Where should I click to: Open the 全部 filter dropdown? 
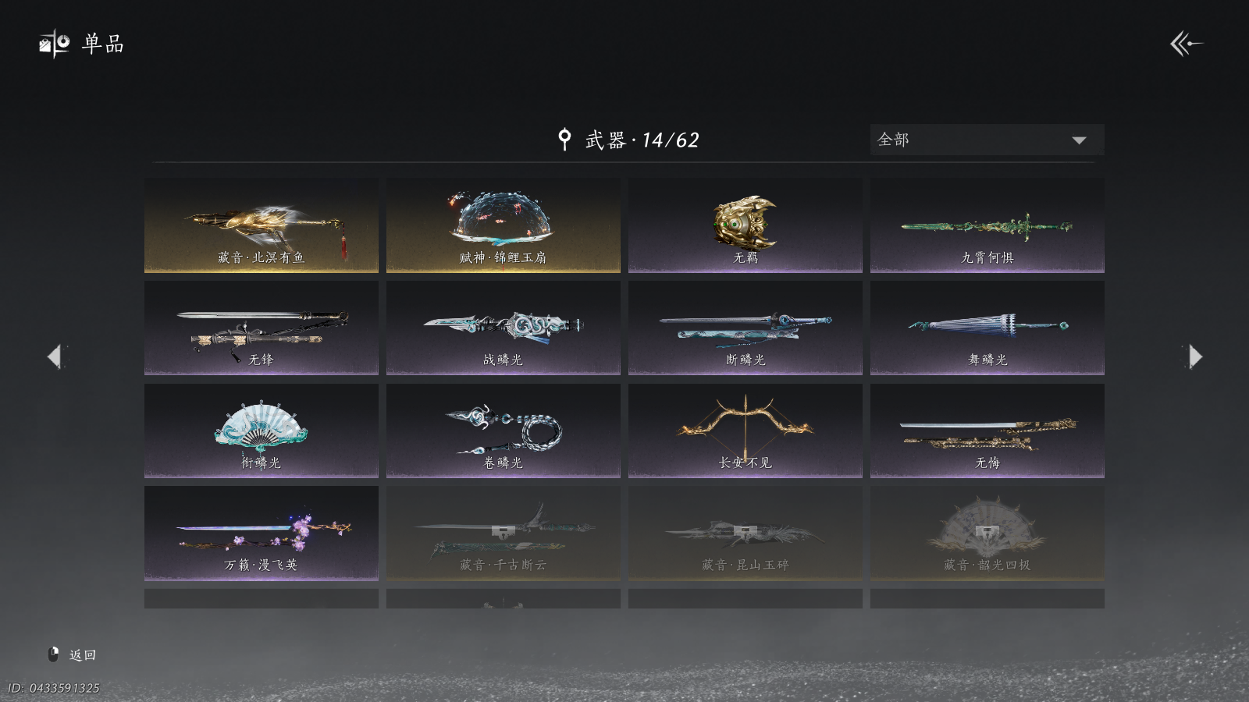pos(987,140)
